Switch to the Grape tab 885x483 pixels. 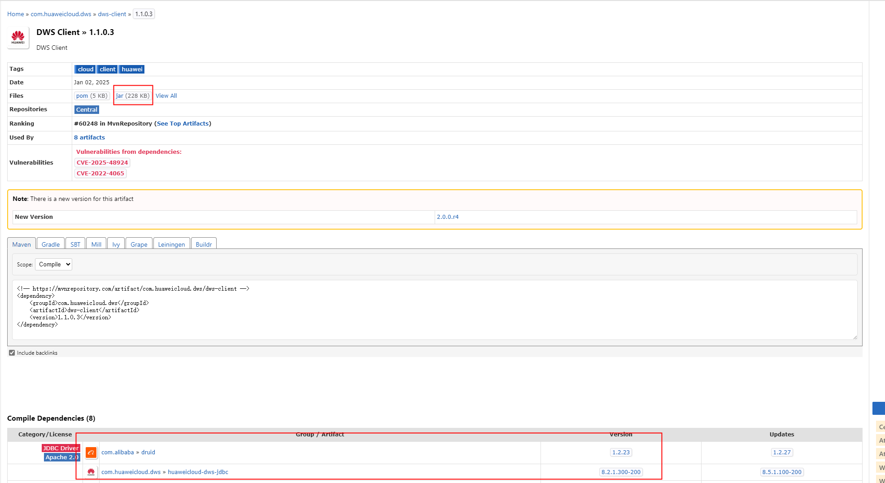click(139, 244)
